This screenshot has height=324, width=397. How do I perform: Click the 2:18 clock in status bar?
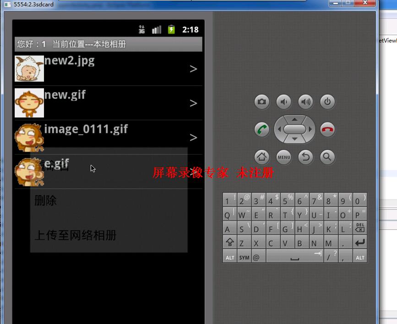tap(190, 30)
